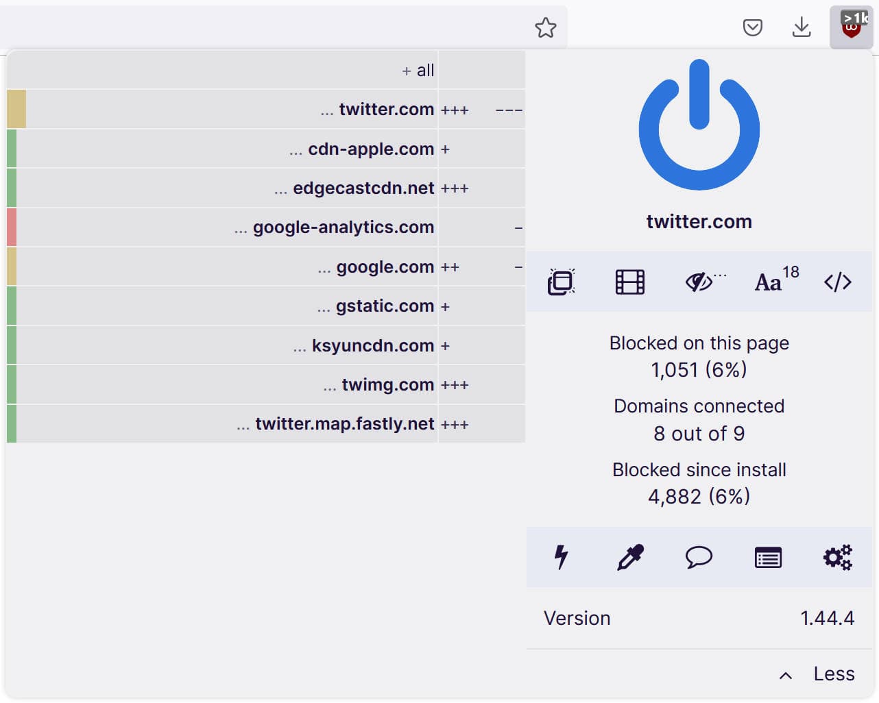Open the logger (list icon)

tap(768, 558)
